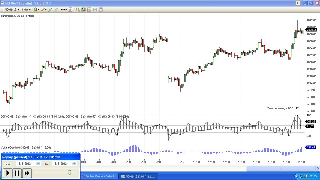Expand the Replay From date picker
The width and height of the screenshot is (320, 180).
(38, 163)
